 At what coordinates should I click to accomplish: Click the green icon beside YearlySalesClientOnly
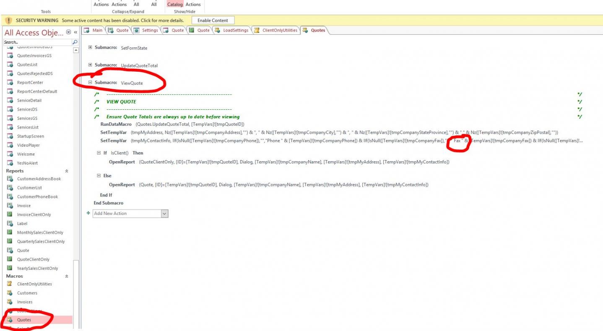click(x=10, y=268)
